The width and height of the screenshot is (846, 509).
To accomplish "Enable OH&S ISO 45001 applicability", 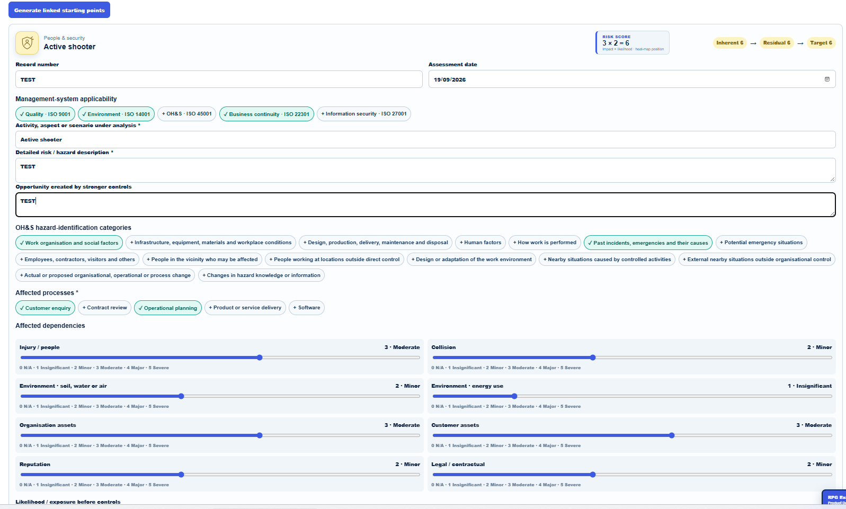I will (x=186, y=114).
